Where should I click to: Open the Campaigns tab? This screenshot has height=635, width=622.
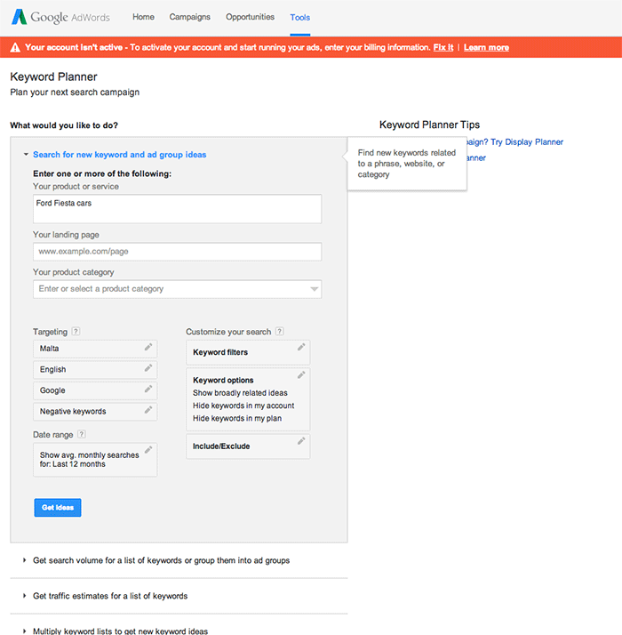(190, 17)
